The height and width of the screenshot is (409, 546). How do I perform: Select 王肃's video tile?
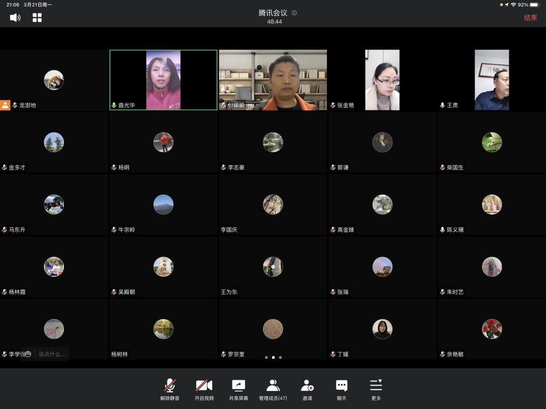(x=491, y=80)
